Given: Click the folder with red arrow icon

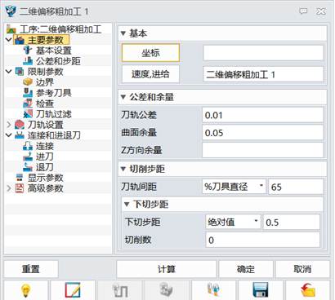Looking at the screenshot, I should coord(308,290).
